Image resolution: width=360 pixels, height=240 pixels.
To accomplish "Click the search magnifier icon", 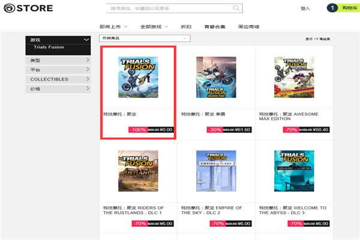I will coord(236,8).
